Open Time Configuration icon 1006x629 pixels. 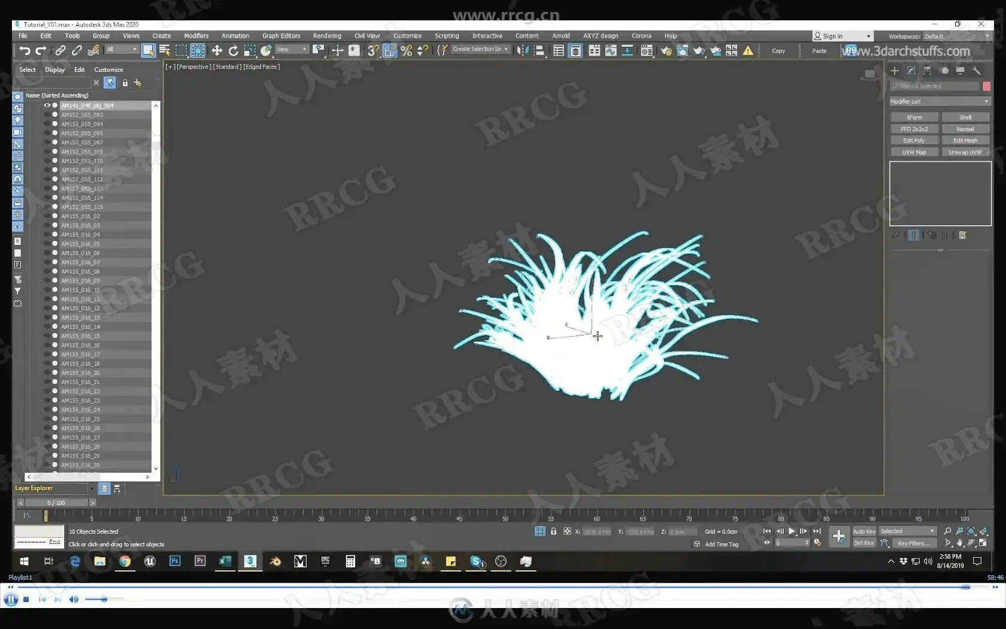(x=817, y=543)
